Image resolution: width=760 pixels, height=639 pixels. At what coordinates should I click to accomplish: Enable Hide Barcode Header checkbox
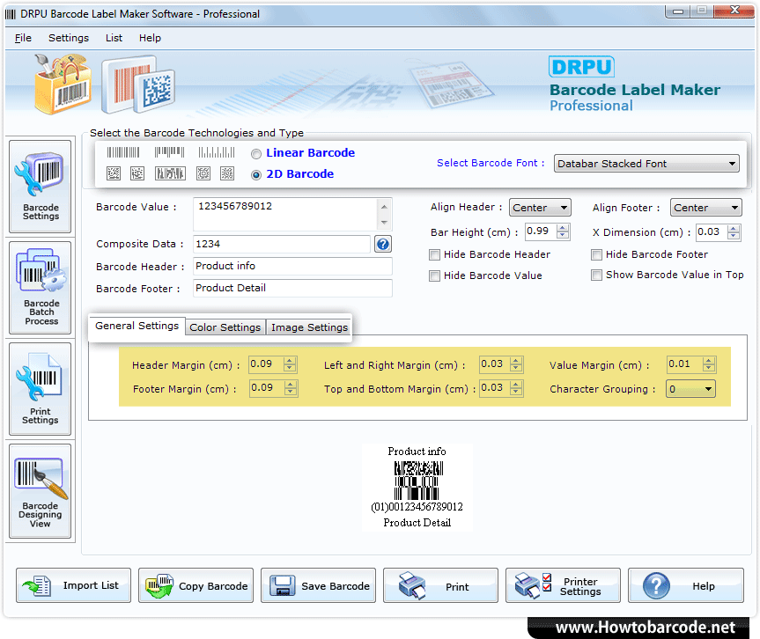click(x=435, y=255)
